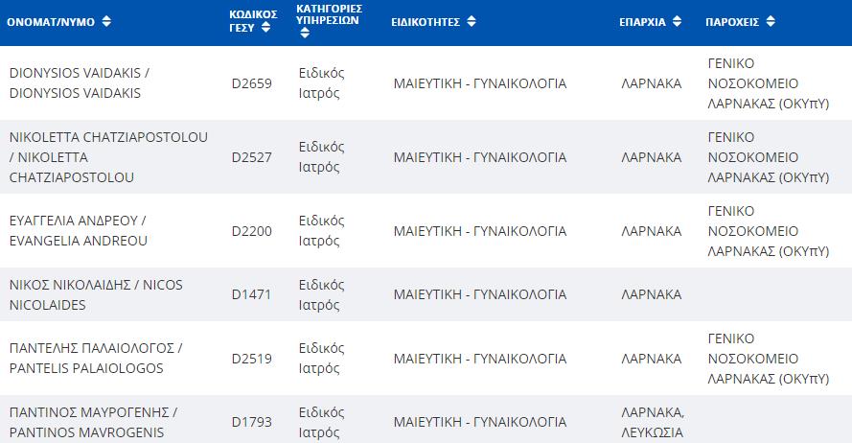The image size is (852, 443).
Task: Click the ΠΑΡΟΧΕΙΣ column header label
Action: [x=732, y=22]
